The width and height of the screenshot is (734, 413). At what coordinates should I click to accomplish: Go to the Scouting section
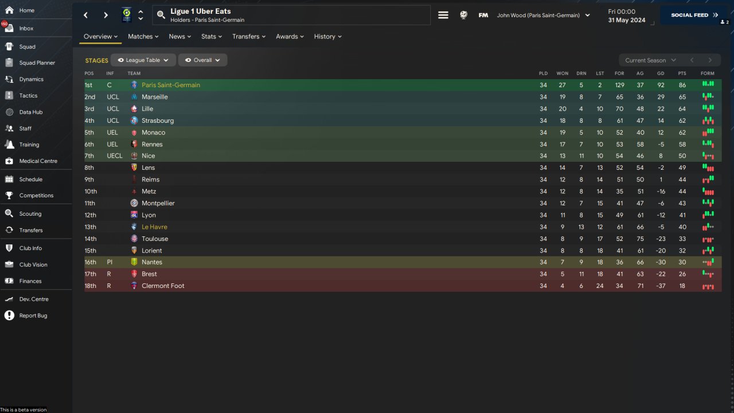[9, 213]
